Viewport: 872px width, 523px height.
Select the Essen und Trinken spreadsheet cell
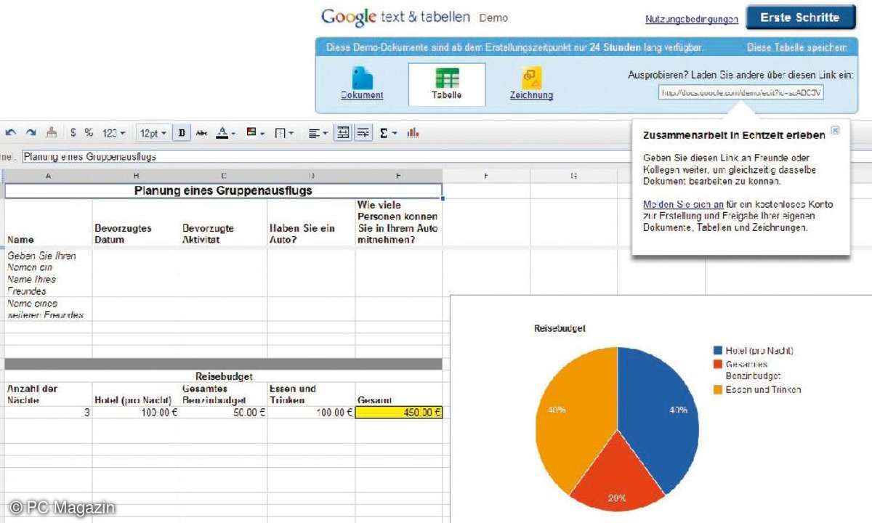311,394
